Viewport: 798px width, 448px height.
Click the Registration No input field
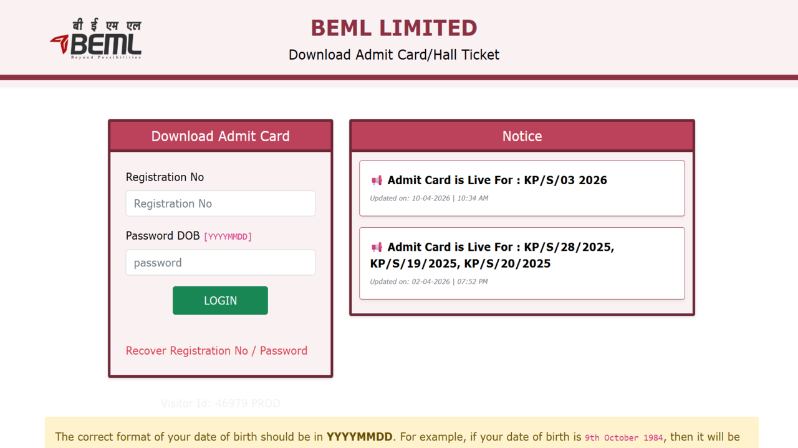pos(220,203)
